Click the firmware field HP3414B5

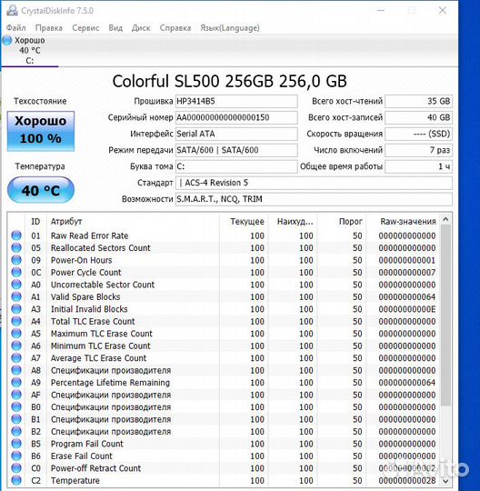point(236,101)
